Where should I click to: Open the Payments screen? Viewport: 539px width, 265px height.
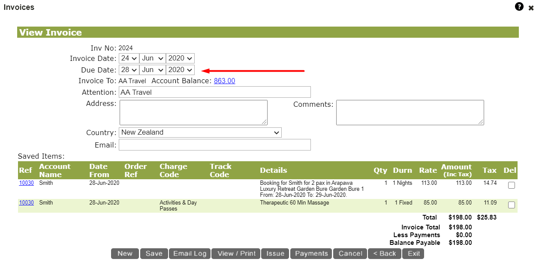(311, 253)
